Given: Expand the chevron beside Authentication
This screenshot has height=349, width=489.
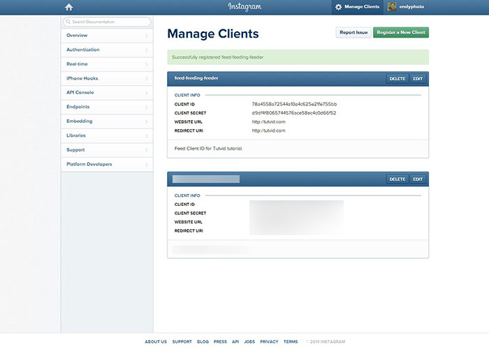Looking at the screenshot, I should coord(147,50).
